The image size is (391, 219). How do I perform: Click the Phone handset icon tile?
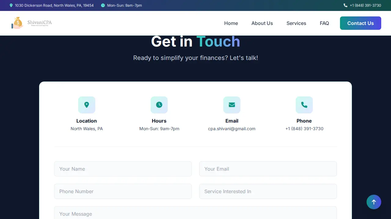304,105
